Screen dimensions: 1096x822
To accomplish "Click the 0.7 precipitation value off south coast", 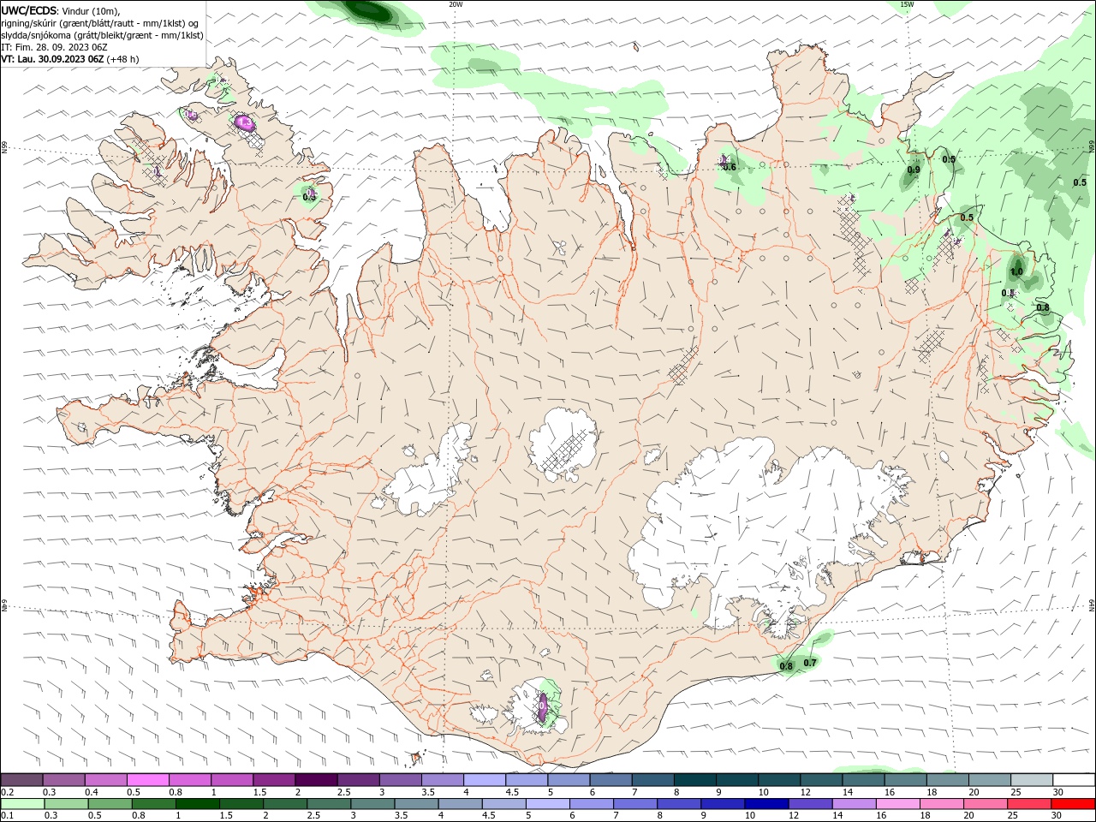I will [x=810, y=663].
